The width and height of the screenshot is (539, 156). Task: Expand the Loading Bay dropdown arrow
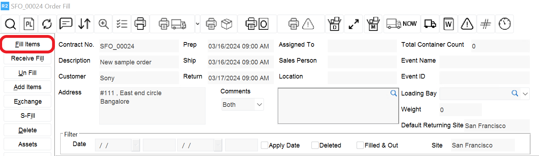coord(525,94)
